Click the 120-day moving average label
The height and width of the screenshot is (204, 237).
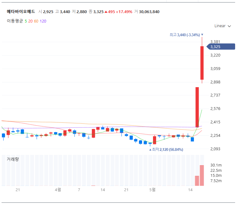coord(43,21)
